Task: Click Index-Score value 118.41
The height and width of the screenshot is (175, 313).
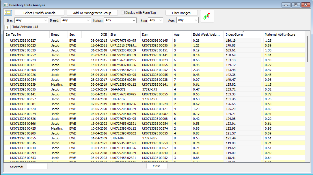Action: click(230, 158)
